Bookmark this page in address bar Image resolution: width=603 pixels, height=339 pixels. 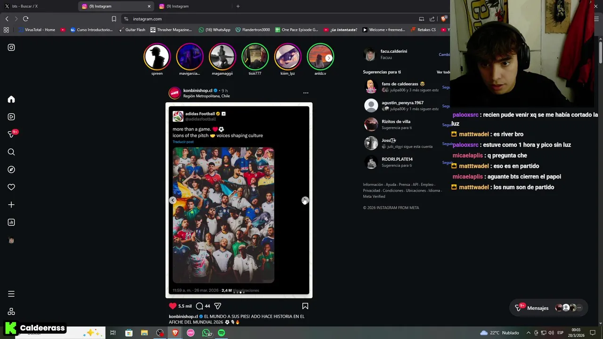[x=114, y=19]
